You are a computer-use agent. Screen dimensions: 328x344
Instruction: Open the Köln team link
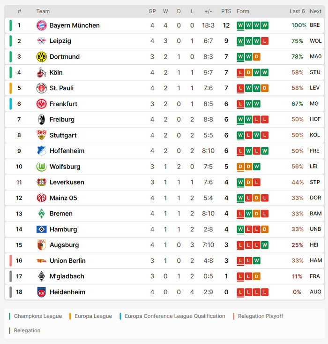point(56,73)
